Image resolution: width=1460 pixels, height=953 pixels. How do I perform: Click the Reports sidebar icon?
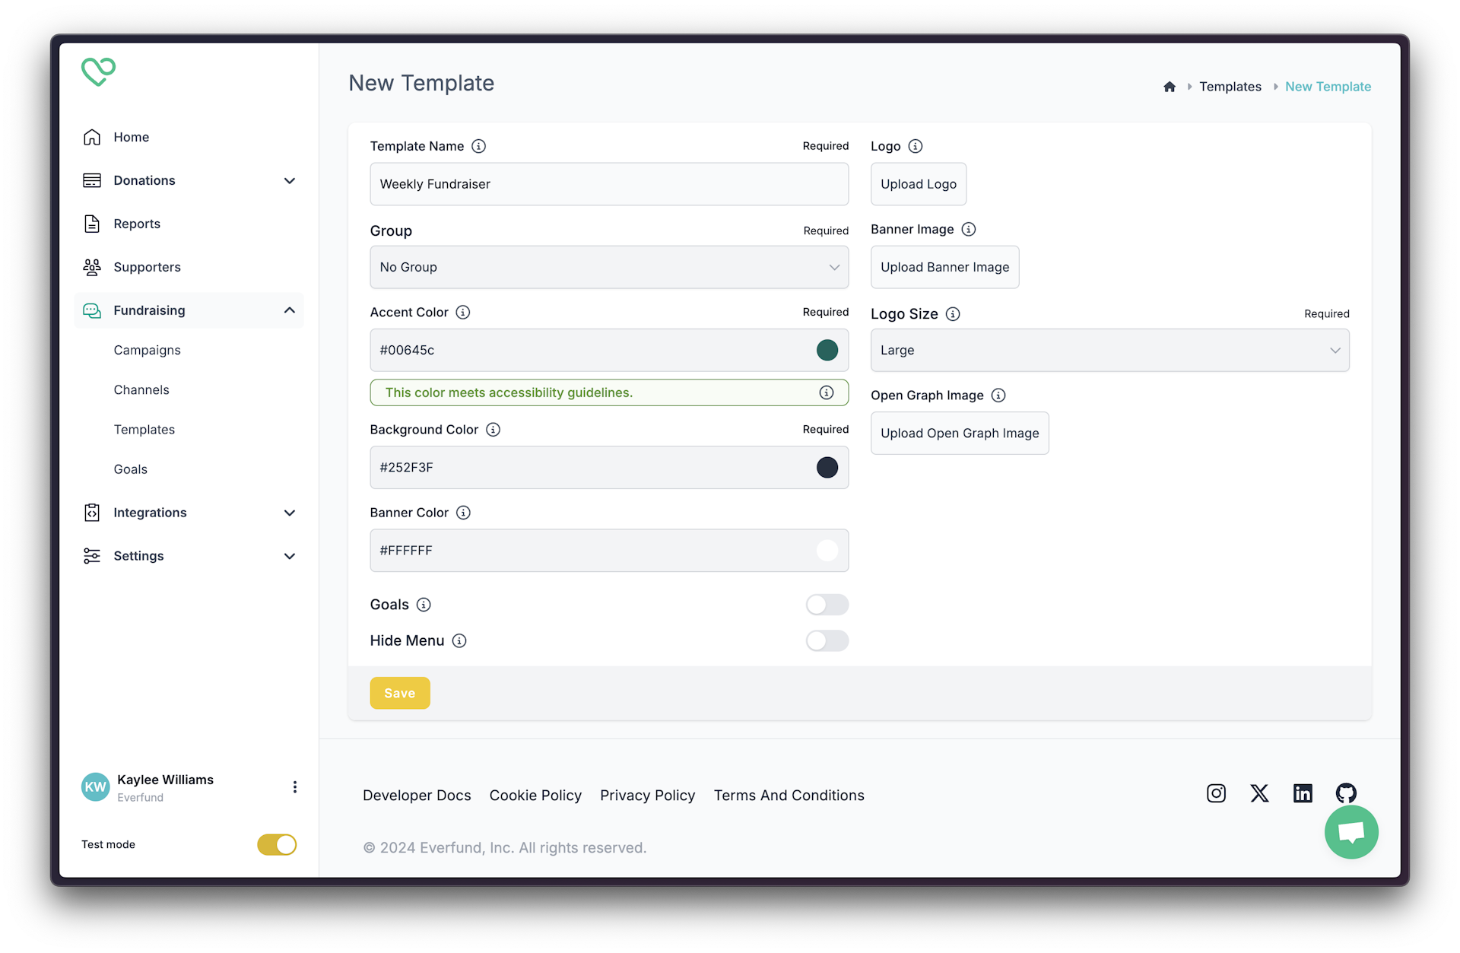click(x=93, y=223)
